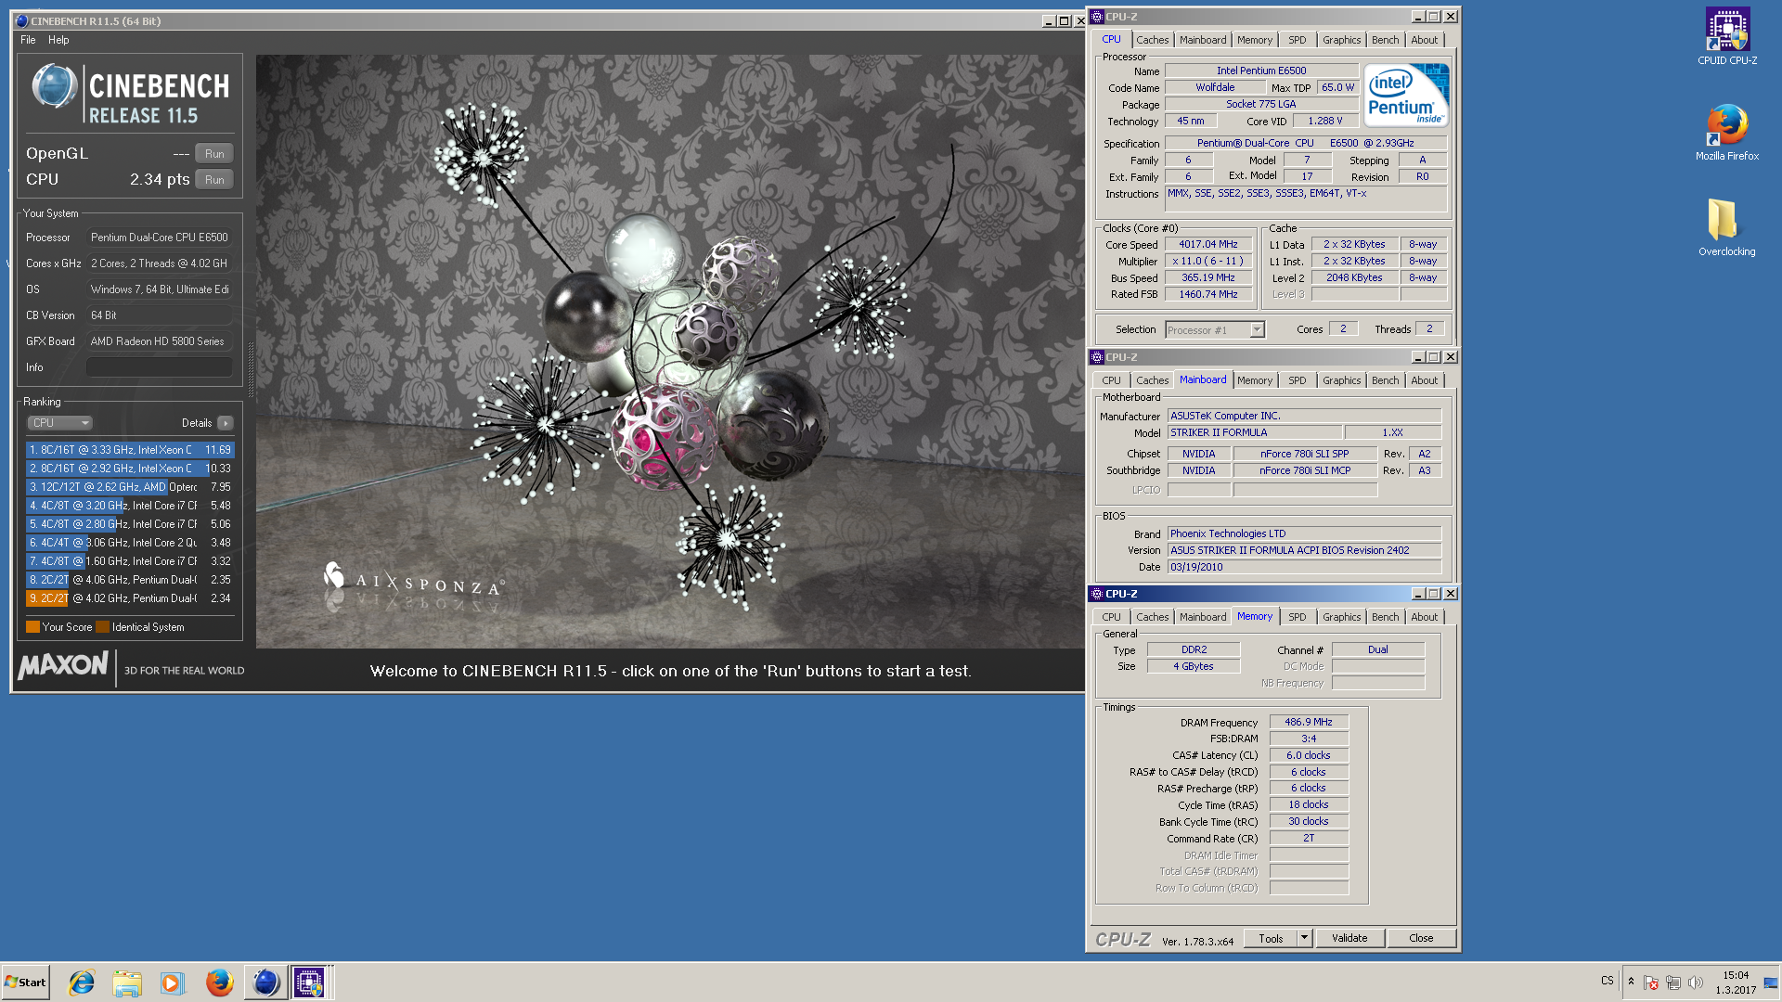Screen dimensions: 1782x1002
Task: Click the Close button in CPU-Z
Action: (1421, 938)
